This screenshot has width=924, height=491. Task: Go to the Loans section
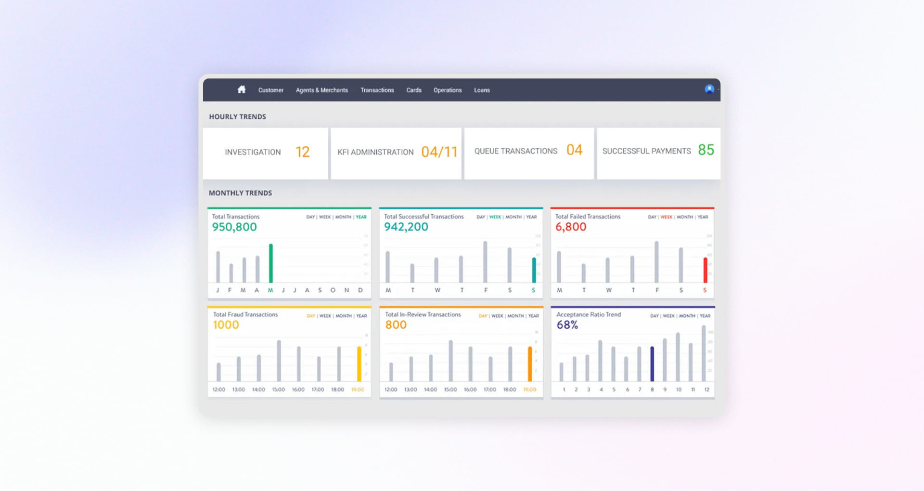tap(482, 90)
